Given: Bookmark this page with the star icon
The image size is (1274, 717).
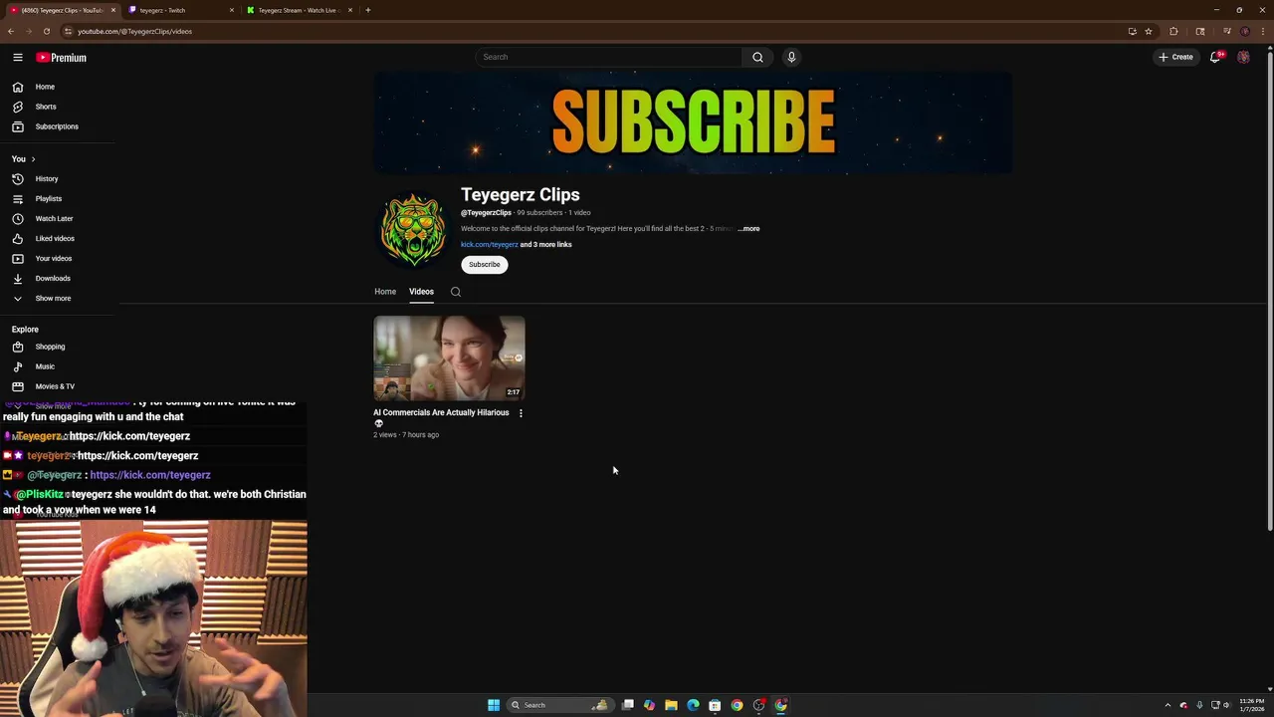Looking at the screenshot, I should (1149, 31).
